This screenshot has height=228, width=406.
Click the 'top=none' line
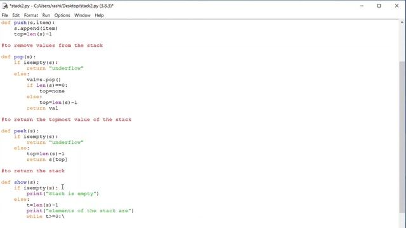pyautogui.click(x=52, y=91)
